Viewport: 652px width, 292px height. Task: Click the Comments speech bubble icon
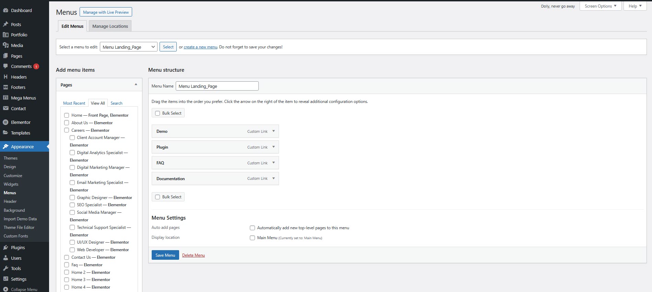[5, 66]
